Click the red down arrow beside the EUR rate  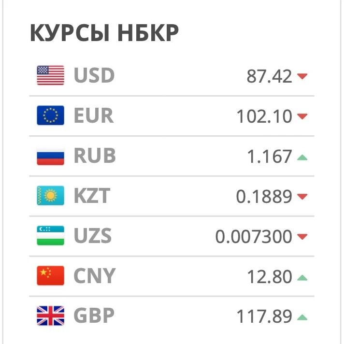302,116
